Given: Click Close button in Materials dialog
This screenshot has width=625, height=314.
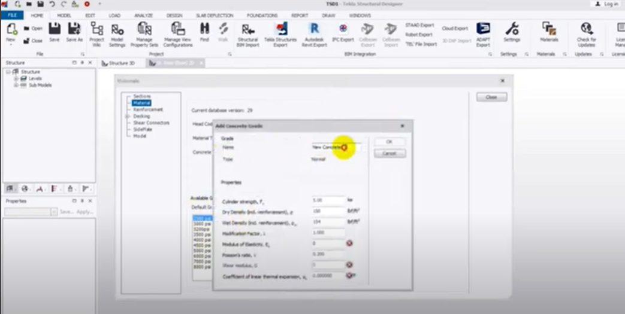Looking at the screenshot, I should [492, 97].
